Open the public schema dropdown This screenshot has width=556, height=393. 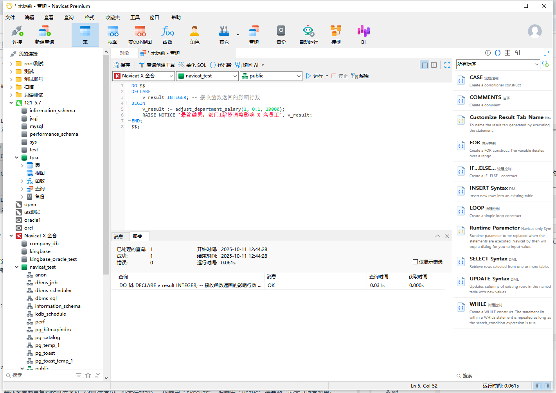pyautogui.click(x=271, y=76)
